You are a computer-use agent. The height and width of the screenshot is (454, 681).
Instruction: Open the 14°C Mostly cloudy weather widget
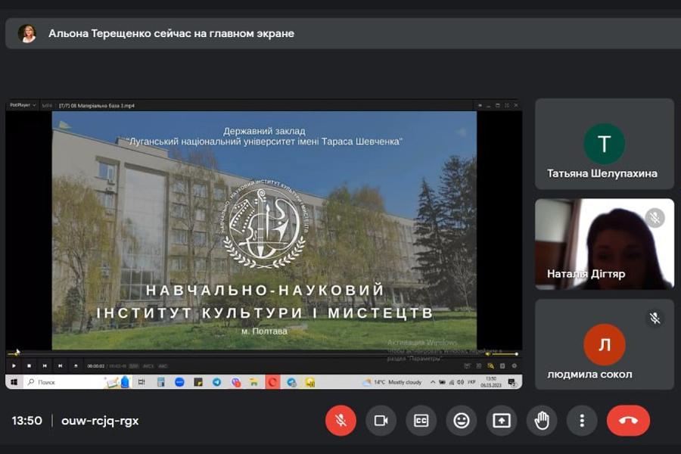392,382
